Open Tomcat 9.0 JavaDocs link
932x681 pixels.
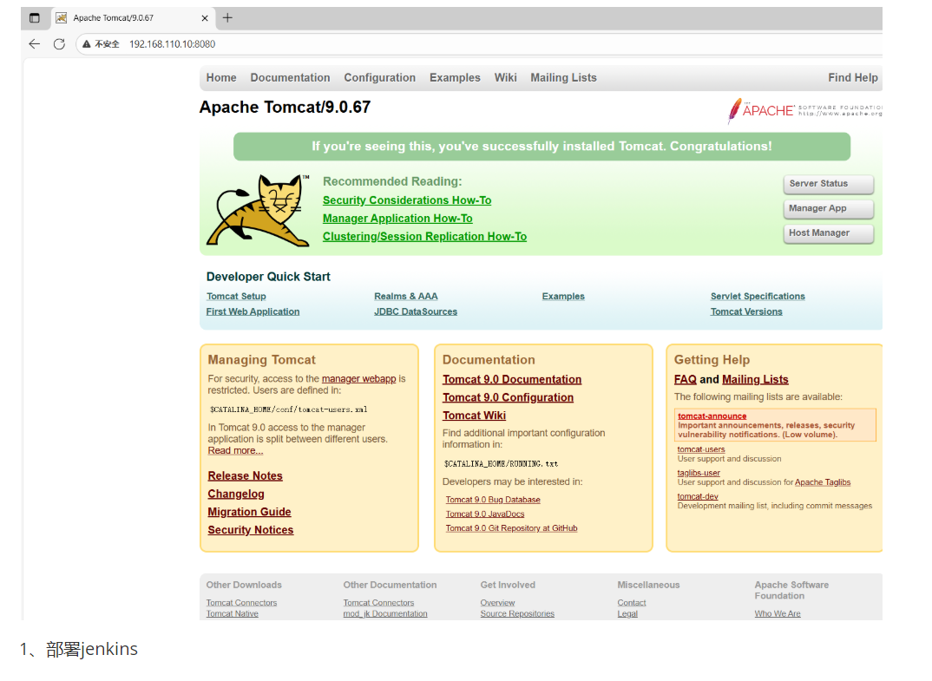[485, 514]
